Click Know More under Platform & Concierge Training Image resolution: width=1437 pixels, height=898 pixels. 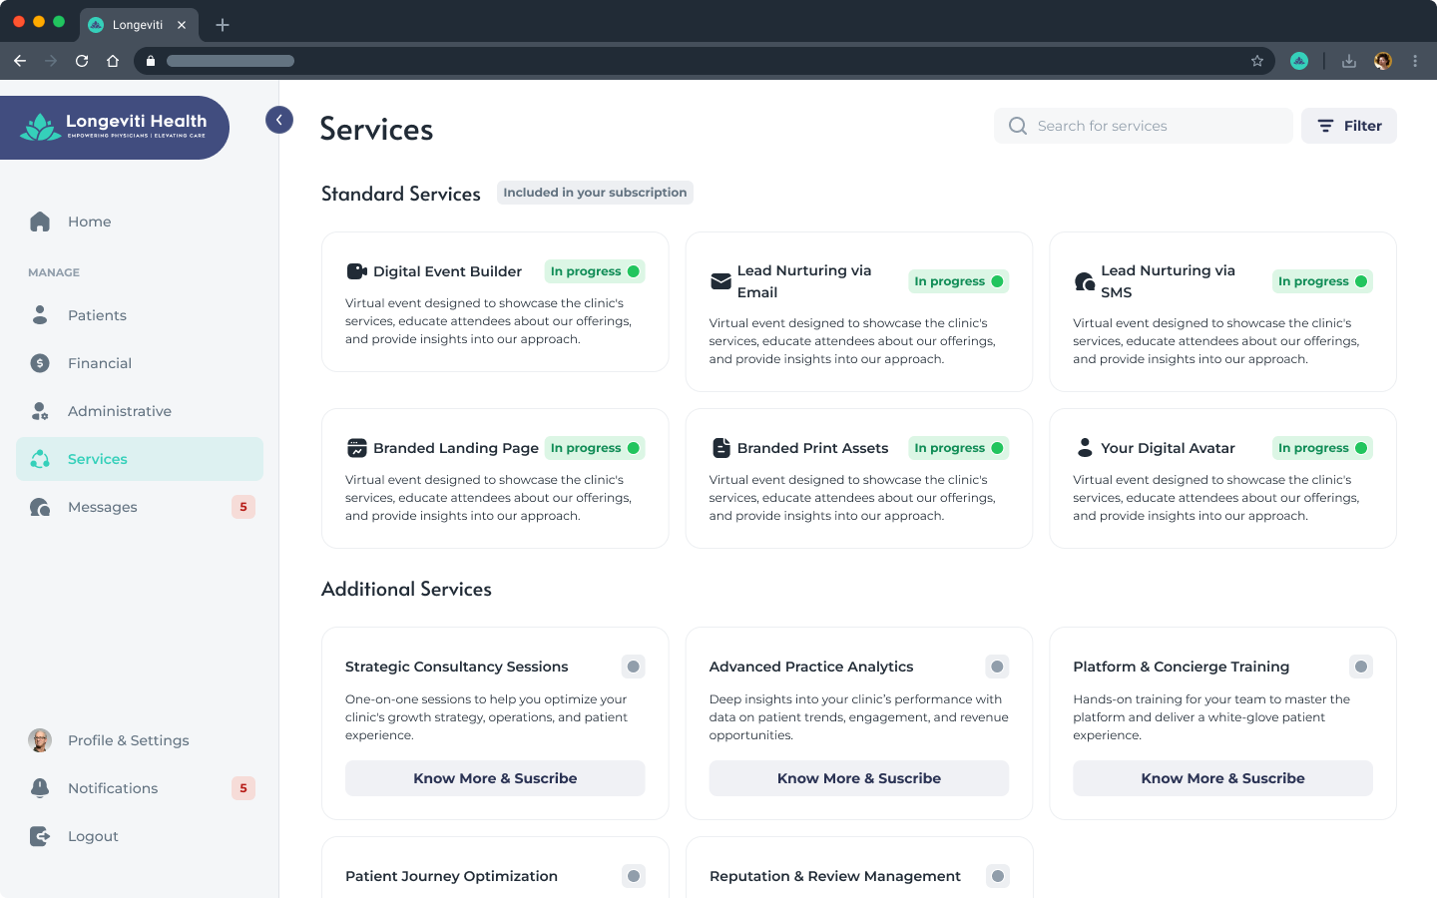click(x=1223, y=778)
